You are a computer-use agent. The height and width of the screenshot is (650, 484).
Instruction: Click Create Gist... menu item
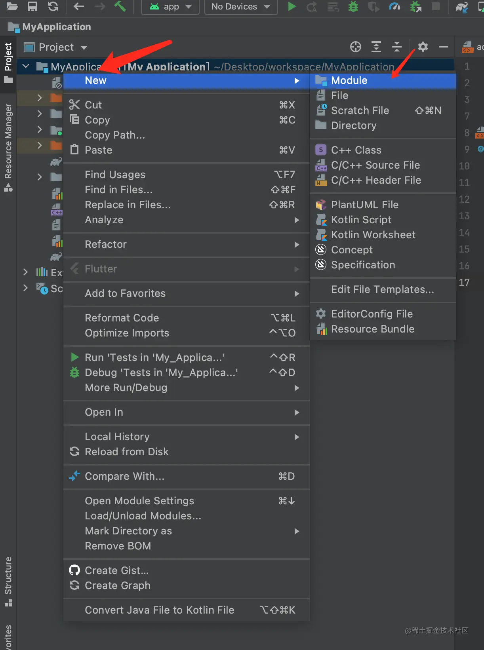(187, 570)
